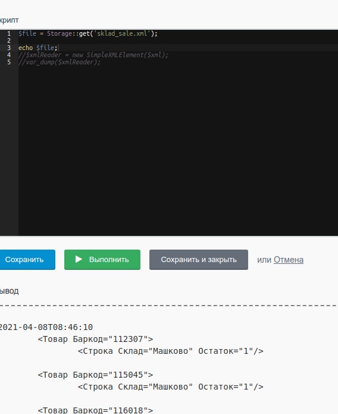338x414 pixels.
Task: Click output line Товар Баркод="112307"
Action: coord(96,339)
